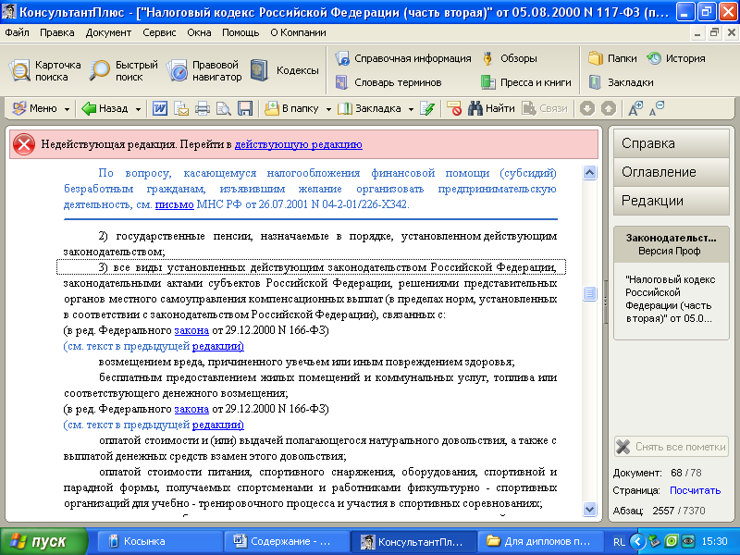This screenshot has width=740, height=555.
Task: Expand the Назад history dropdown arrow
Action: (x=138, y=109)
